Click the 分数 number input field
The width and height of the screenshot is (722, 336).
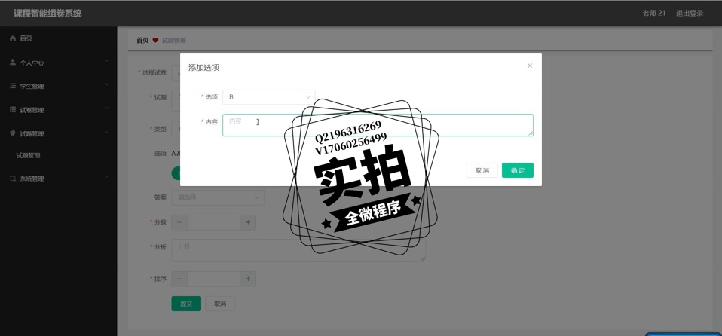tap(213, 222)
